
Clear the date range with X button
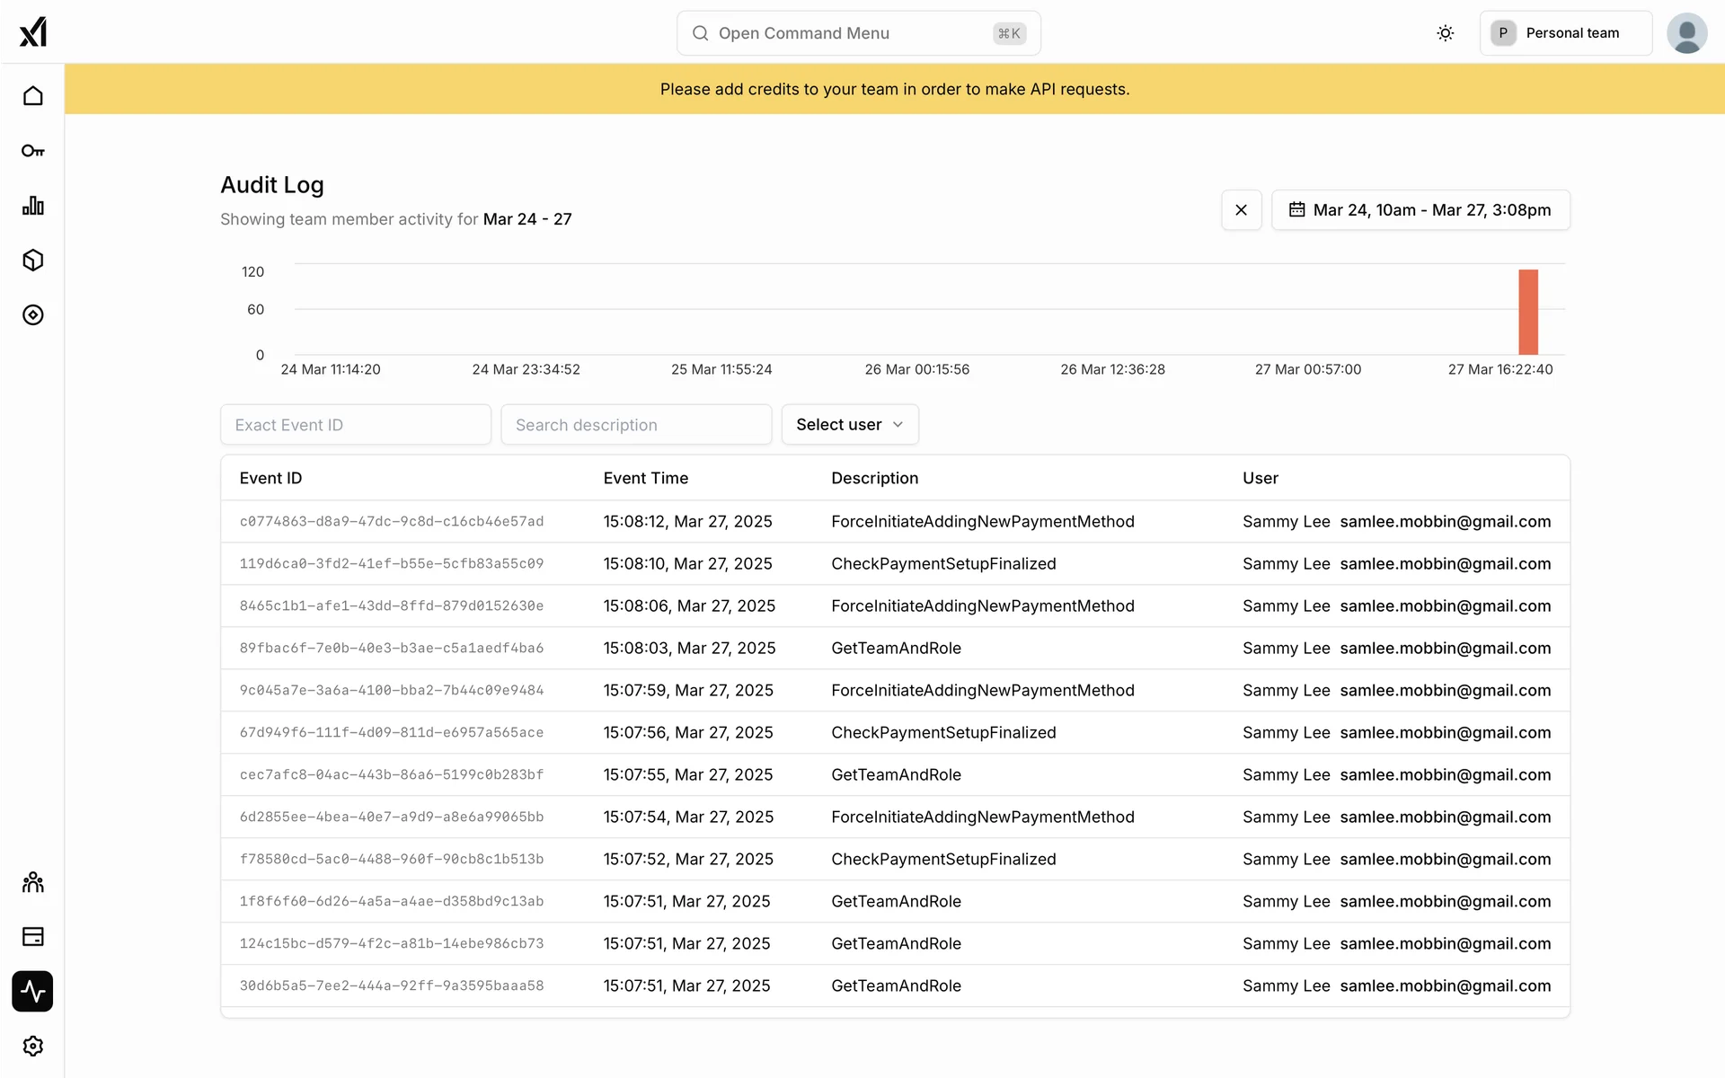click(1241, 210)
